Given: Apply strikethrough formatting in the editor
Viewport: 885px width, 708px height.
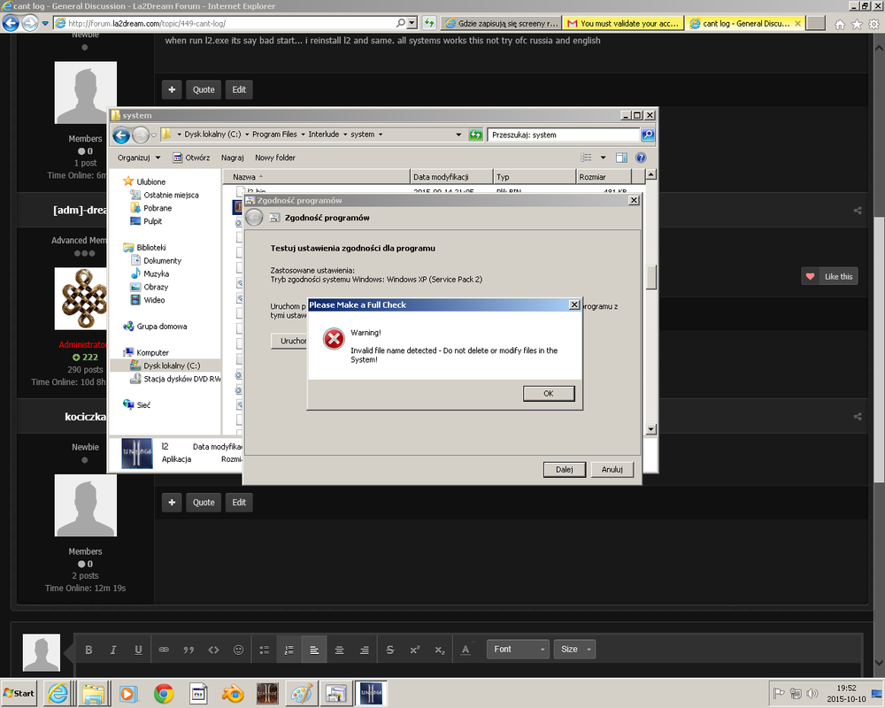Looking at the screenshot, I should point(390,650).
